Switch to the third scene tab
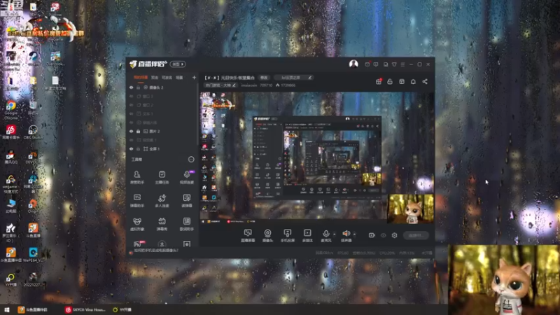The width and height of the screenshot is (560, 315). coord(167,78)
